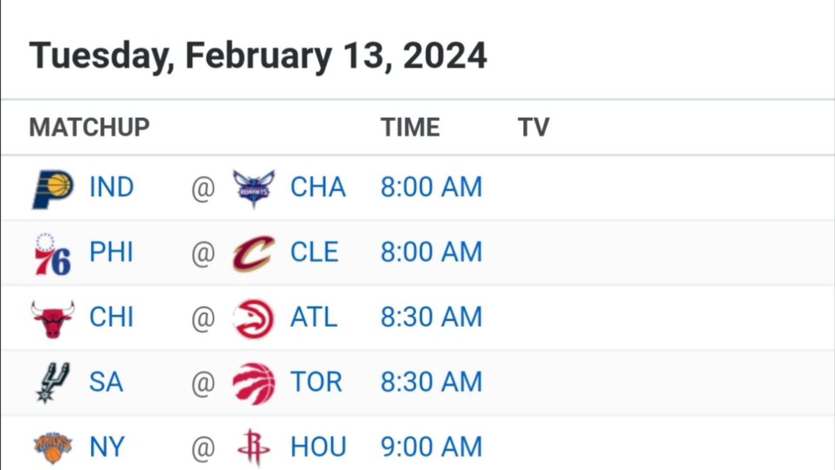The image size is (835, 470).
Task: Open the 8:30 AM SA at TOR game
Action: coord(431,382)
